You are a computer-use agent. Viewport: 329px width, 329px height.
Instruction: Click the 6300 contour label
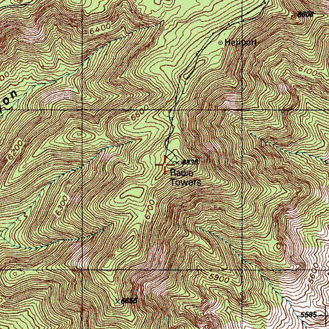tap(62, 205)
